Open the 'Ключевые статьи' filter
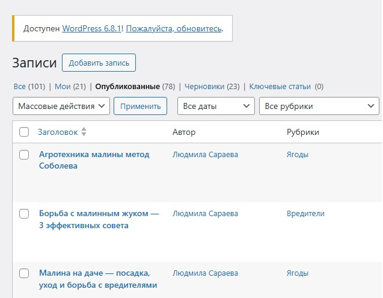Image resolution: width=383 pixels, height=298 pixels. 280,86
